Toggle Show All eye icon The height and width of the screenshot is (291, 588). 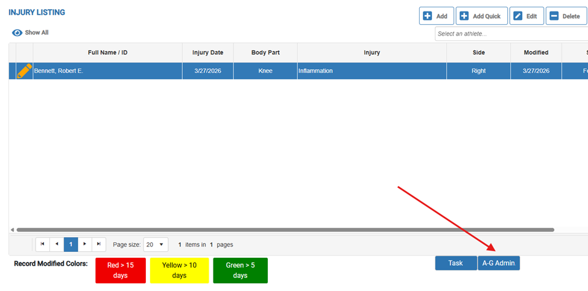click(x=17, y=33)
